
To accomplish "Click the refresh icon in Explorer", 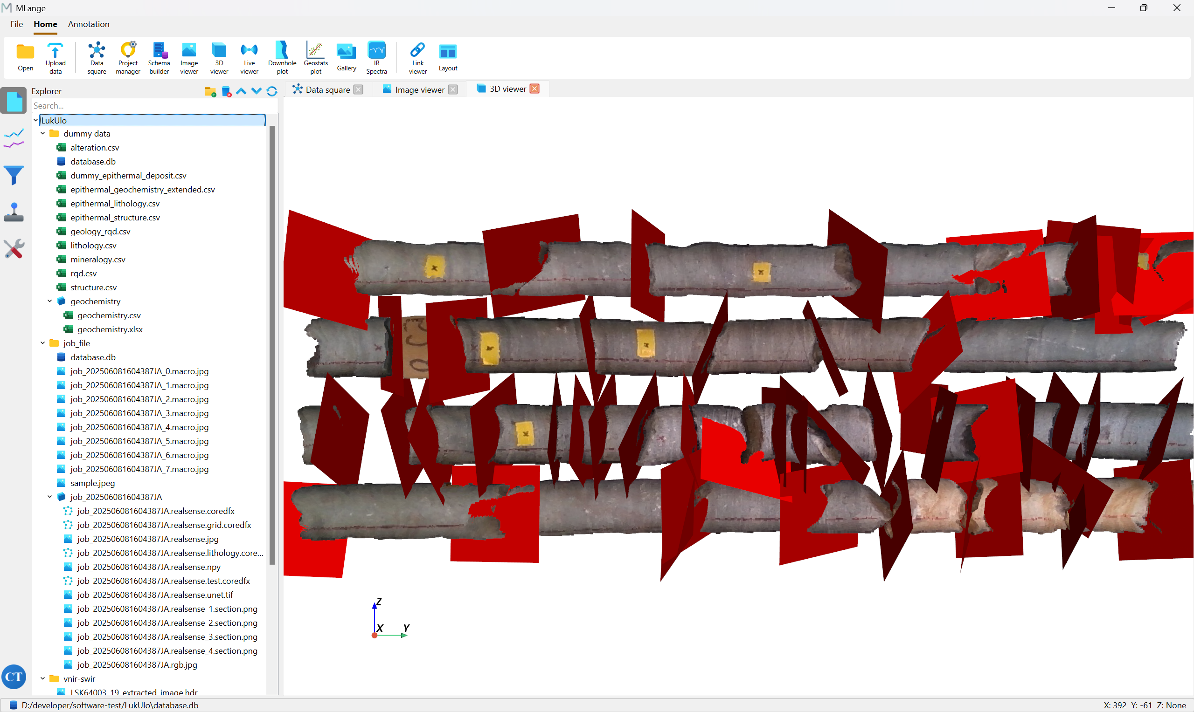I will point(272,91).
